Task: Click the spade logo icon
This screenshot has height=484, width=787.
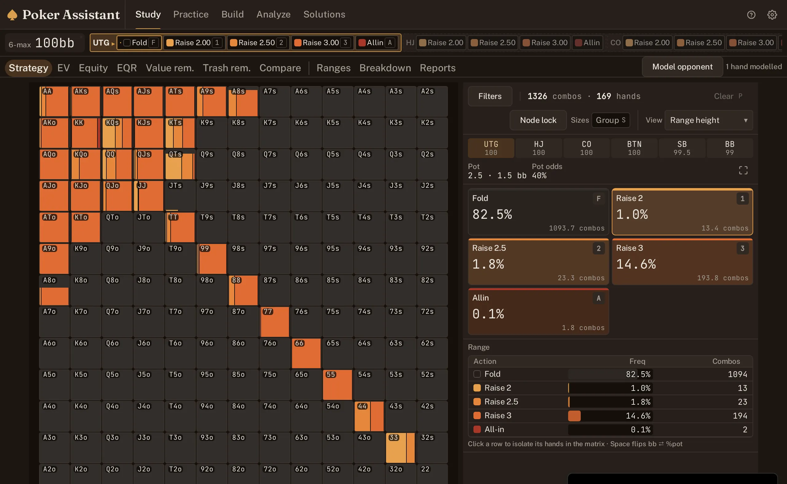Action: (x=12, y=15)
